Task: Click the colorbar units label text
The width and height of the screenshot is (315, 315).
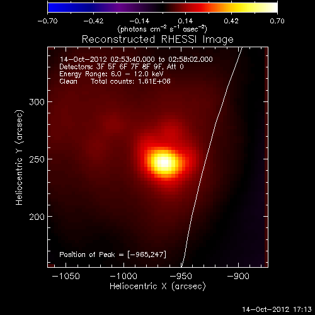Action: [163, 29]
